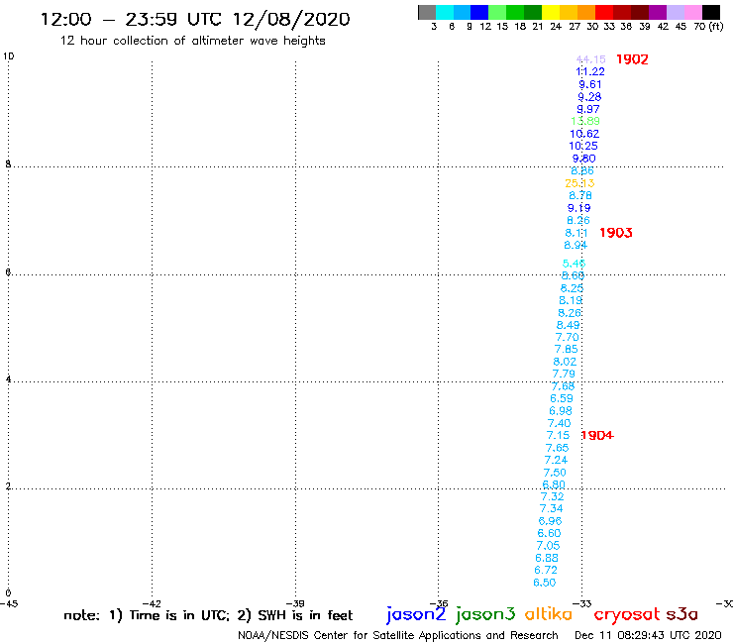Select the 8.11 value beside 1903
This screenshot has height=644, width=733.
[576, 233]
